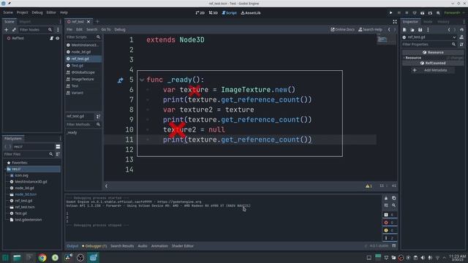Viewport: 468px width, 263px height.
Task: Select the RefTest node in scene tree
Action: click(18, 38)
